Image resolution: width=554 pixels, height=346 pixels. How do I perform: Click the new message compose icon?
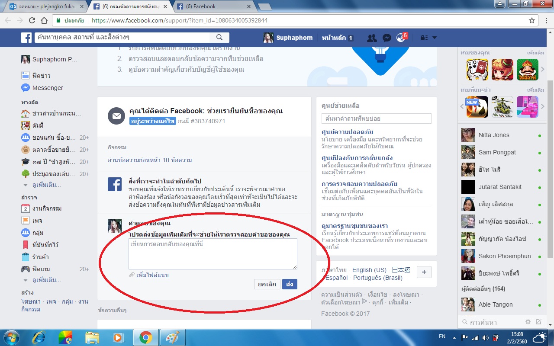coord(538,322)
